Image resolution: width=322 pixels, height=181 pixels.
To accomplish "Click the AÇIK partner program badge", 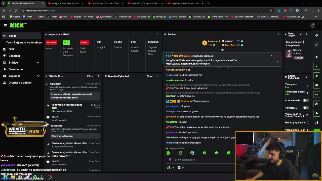I will click(66, 42).
